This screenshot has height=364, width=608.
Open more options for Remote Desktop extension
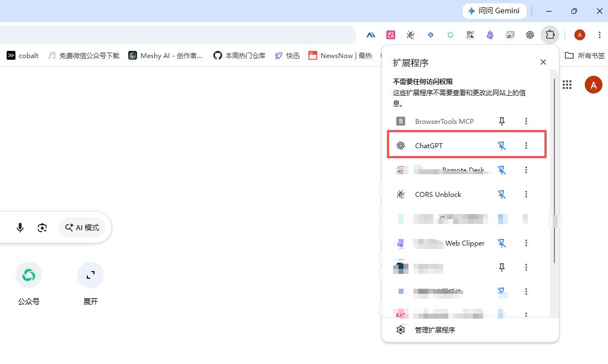pos(526,170)
